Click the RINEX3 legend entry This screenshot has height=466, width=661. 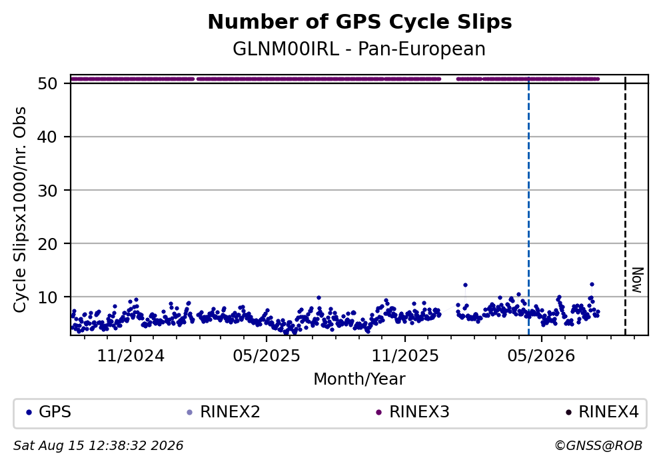[412, 412]
